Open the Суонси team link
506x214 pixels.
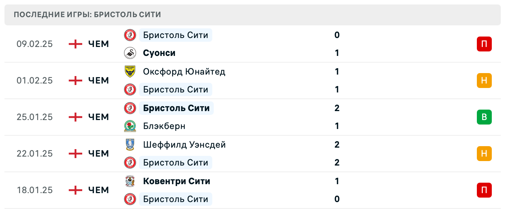click(159, 53)
